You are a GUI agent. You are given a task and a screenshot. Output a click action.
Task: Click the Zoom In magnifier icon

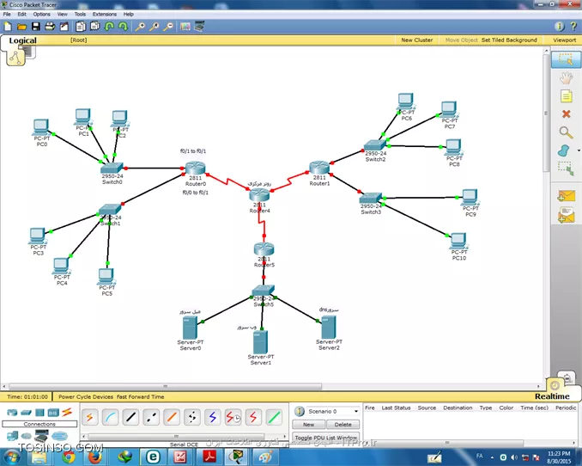(x=140, y=27)
